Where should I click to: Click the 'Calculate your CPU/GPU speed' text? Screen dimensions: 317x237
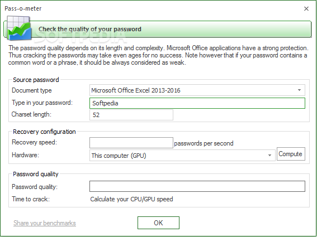(131, 199)
